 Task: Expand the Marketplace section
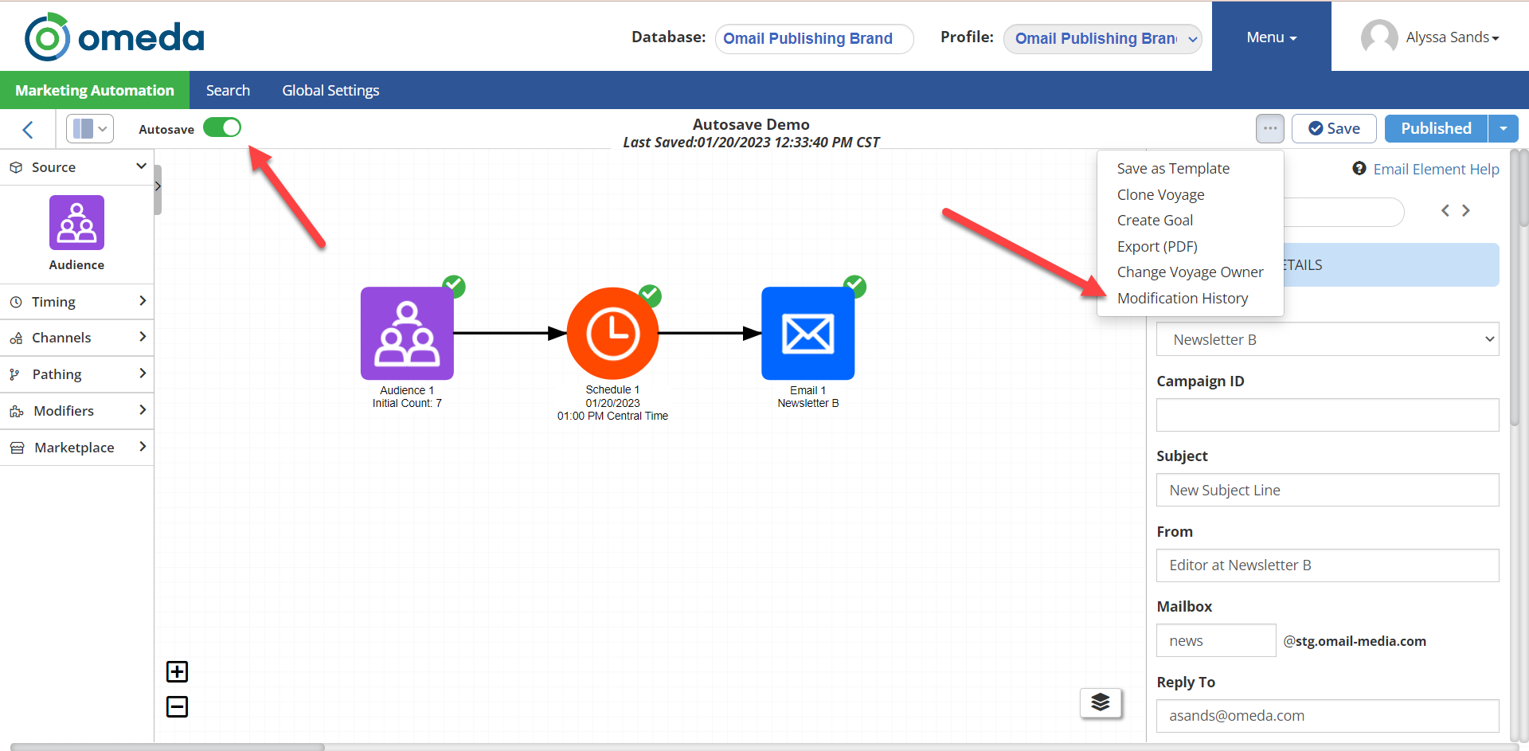[x=77, y=448]
